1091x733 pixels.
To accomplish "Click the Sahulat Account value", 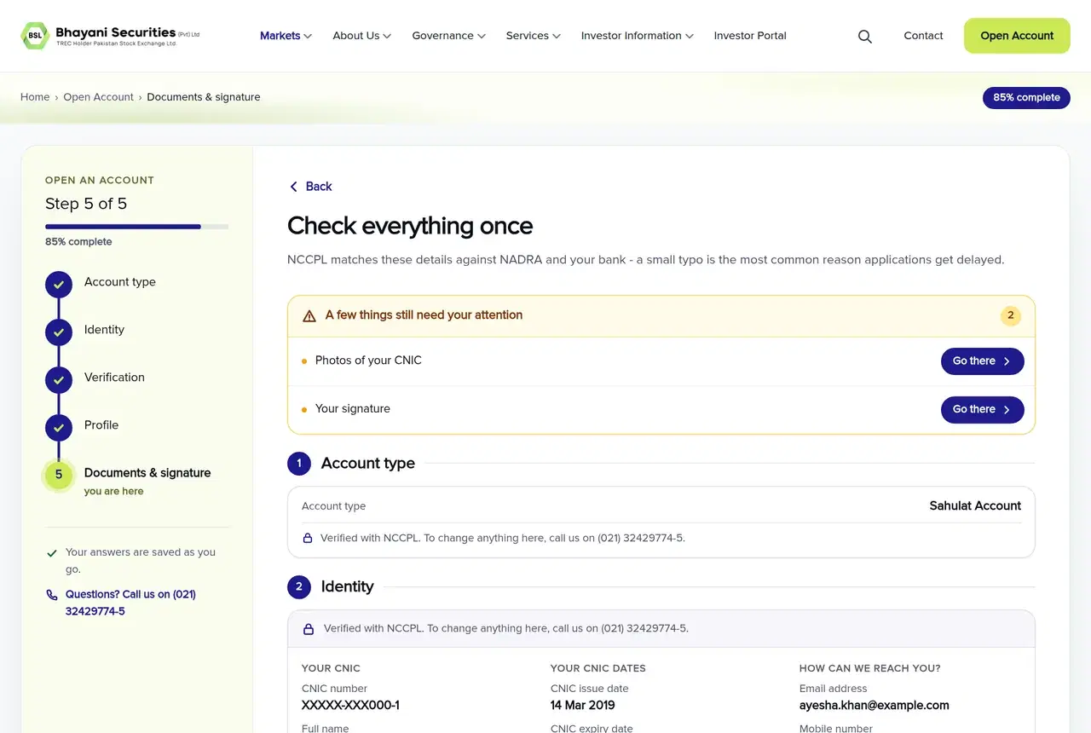I will click(975, 506).
